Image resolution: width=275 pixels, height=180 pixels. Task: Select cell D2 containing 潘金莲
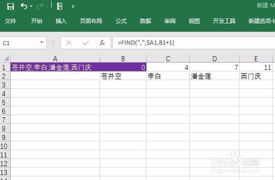[x=214, y=76]
